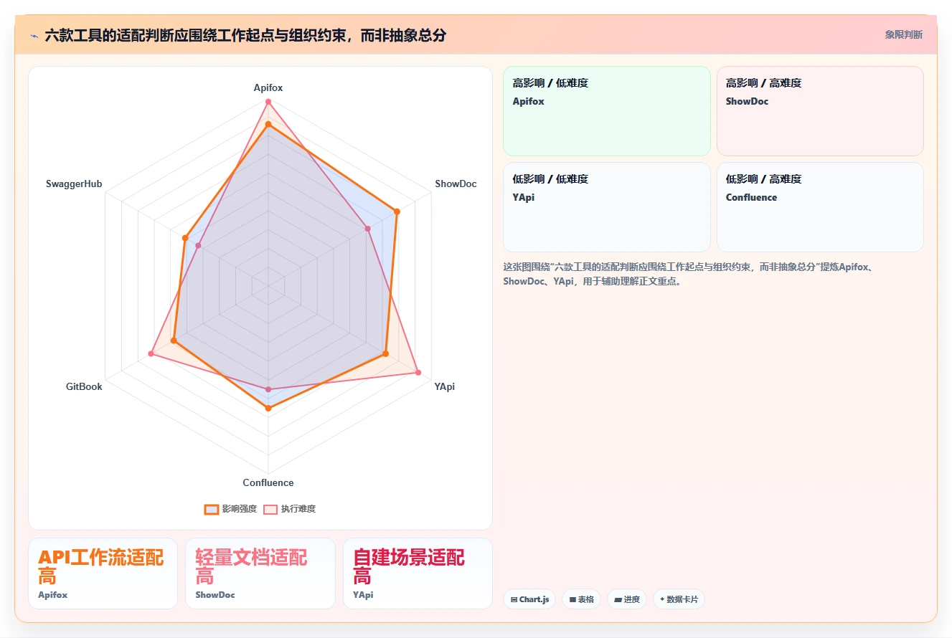Open the 高影响 / 低难度 quadrant card
This screenshot has height=638, width=952.
click(607, 111)
